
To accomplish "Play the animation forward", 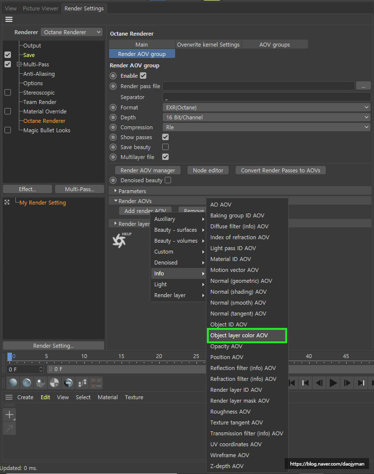I will 333,383.
